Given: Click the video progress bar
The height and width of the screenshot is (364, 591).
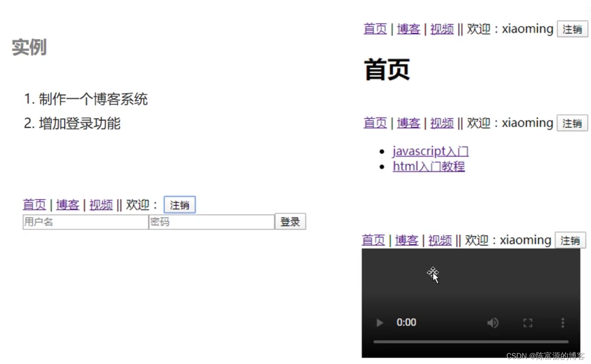Looking at the screenshot, I should 471,342.
